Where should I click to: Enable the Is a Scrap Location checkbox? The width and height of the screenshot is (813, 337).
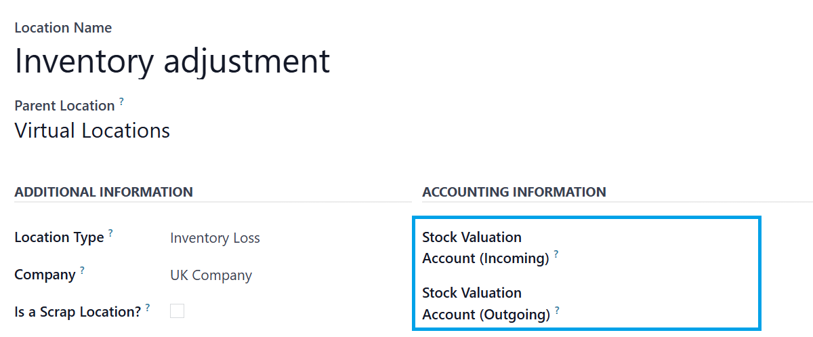pyautogui.click(x=177, y=311)
